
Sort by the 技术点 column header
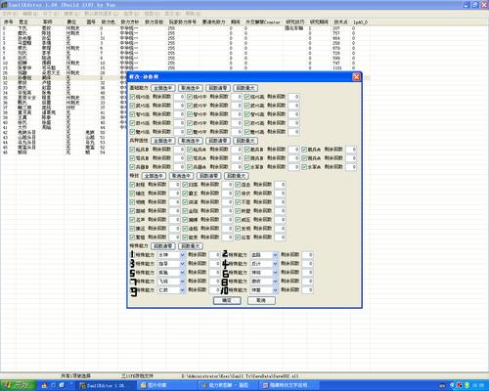[340, 22]
